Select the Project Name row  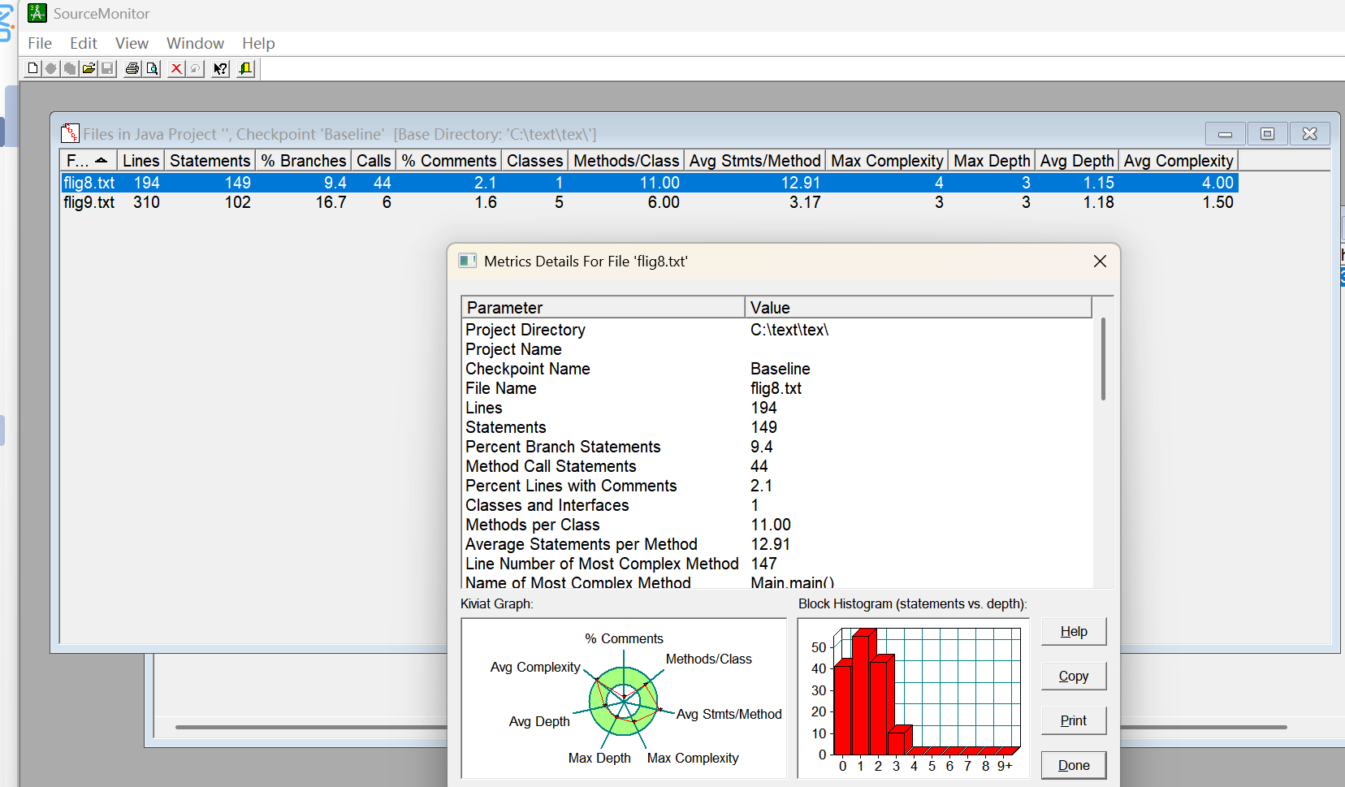coord(777,349)
